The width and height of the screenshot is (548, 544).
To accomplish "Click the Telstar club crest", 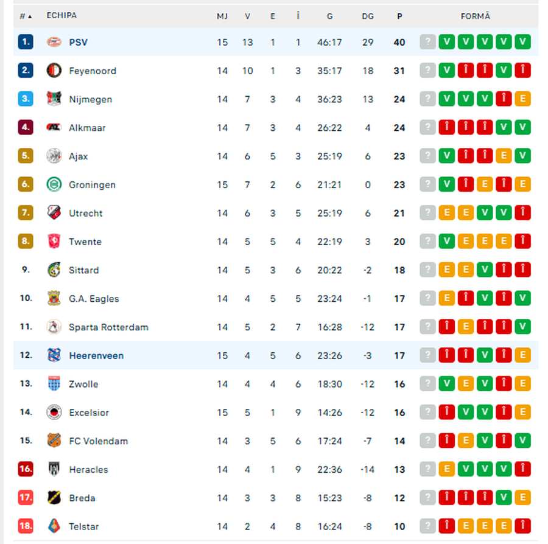I will (54, 526).
